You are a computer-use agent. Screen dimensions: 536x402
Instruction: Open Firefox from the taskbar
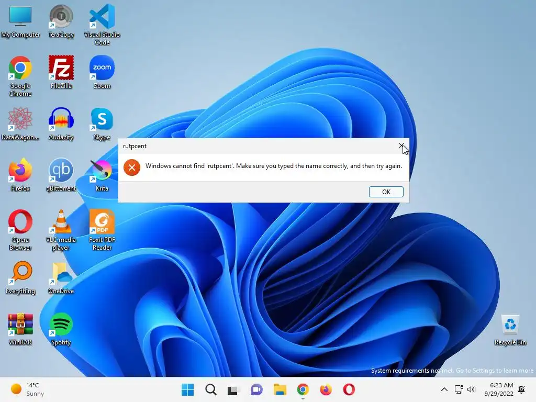[x=326, y=389]
